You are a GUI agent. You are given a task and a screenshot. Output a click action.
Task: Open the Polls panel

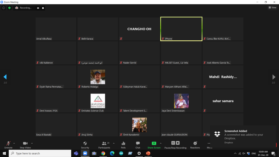tap(123, 145)
